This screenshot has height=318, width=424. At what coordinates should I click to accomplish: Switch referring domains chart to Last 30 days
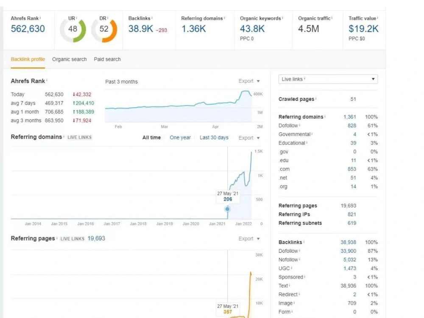point(214,138)
